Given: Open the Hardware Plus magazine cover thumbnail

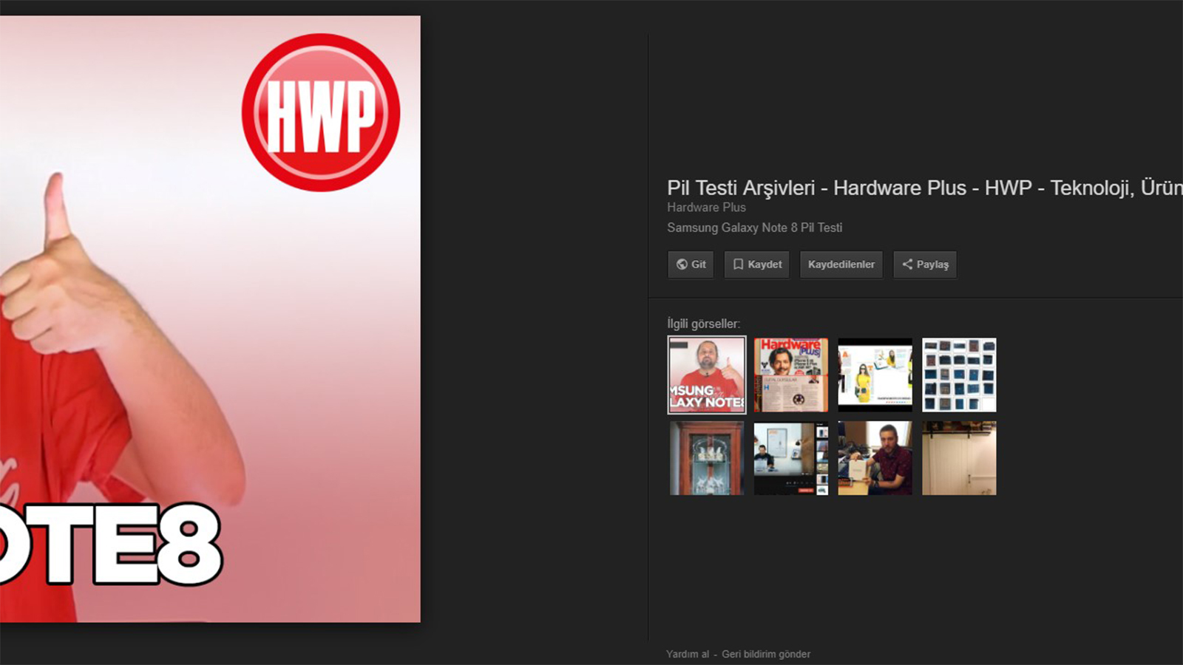Looking at the screenshot, I should point(791,375).
